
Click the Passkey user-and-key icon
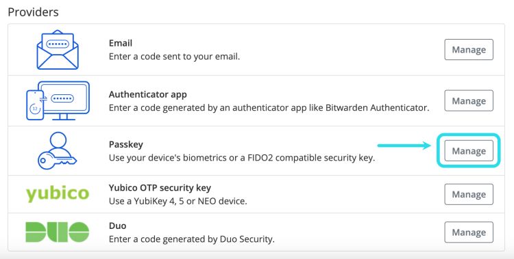tap(57, 151)
